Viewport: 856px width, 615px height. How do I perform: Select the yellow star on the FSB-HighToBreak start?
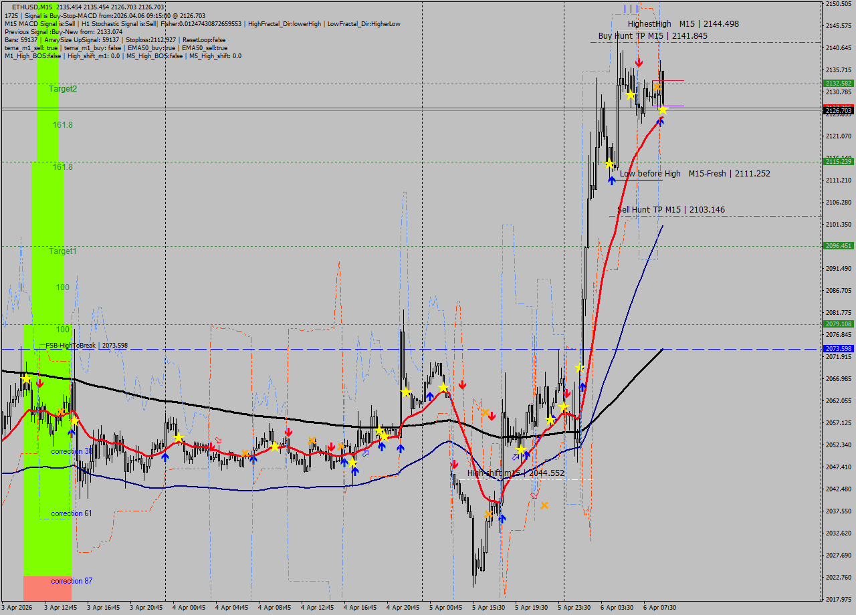click(25, 379)
